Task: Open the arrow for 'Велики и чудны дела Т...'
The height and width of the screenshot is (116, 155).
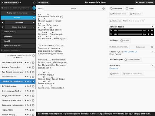Action: click(33, 100)
